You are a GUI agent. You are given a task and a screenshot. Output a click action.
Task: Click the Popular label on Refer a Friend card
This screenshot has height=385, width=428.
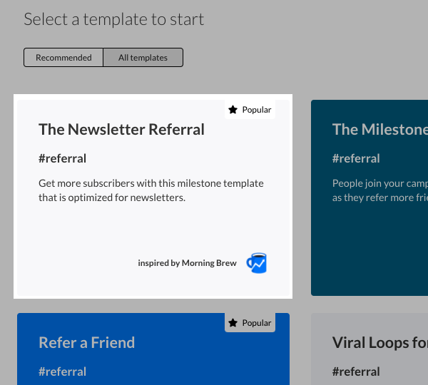pyautogui.click(x=257, y=323)
